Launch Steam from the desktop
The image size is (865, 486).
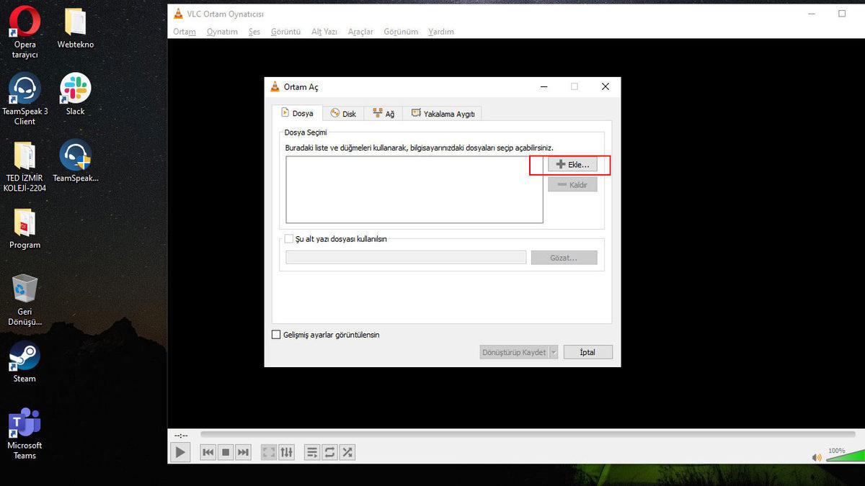(24, 360)
